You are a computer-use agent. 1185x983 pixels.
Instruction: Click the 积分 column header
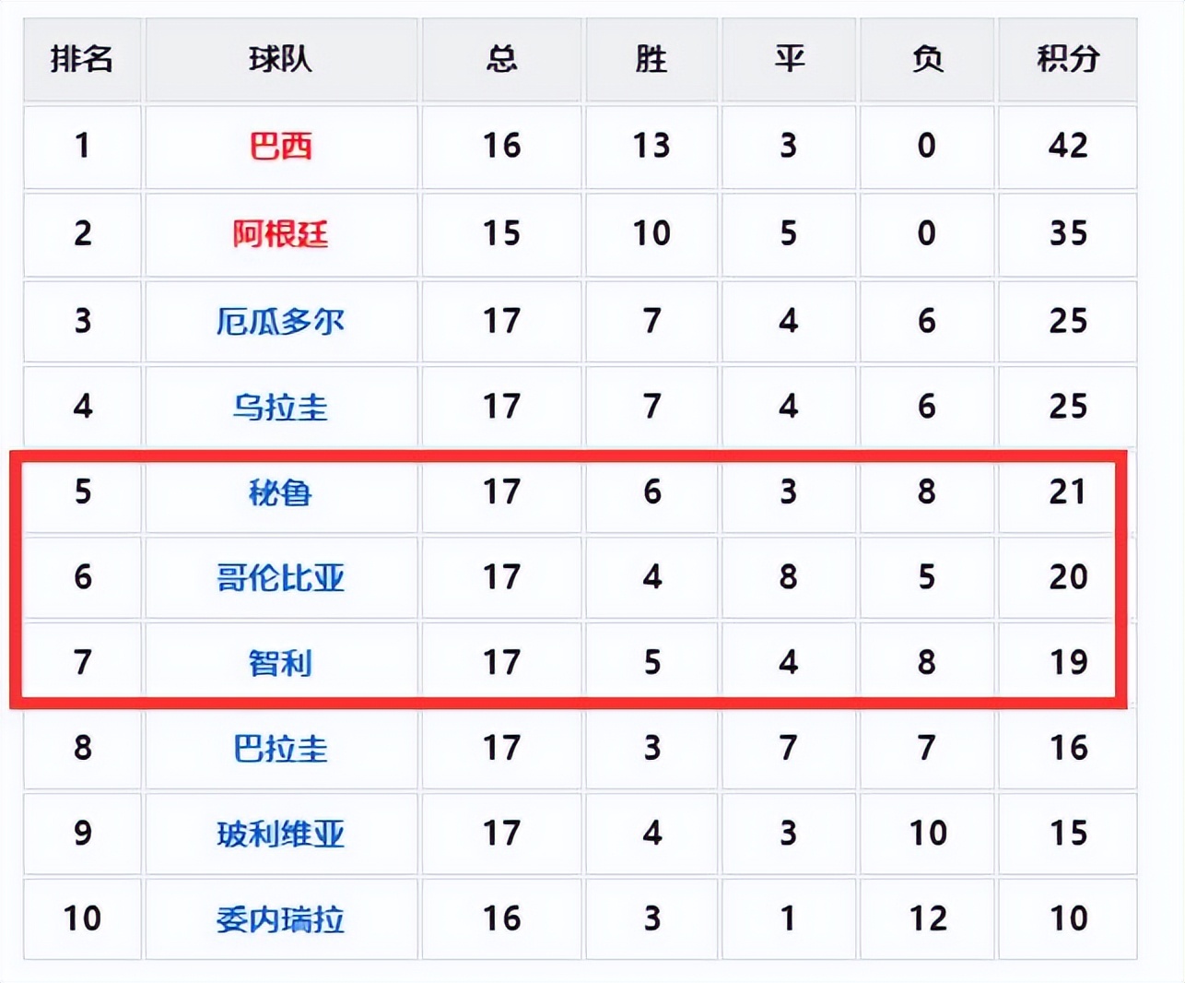pyautogui.click(x=1068, y=60)
